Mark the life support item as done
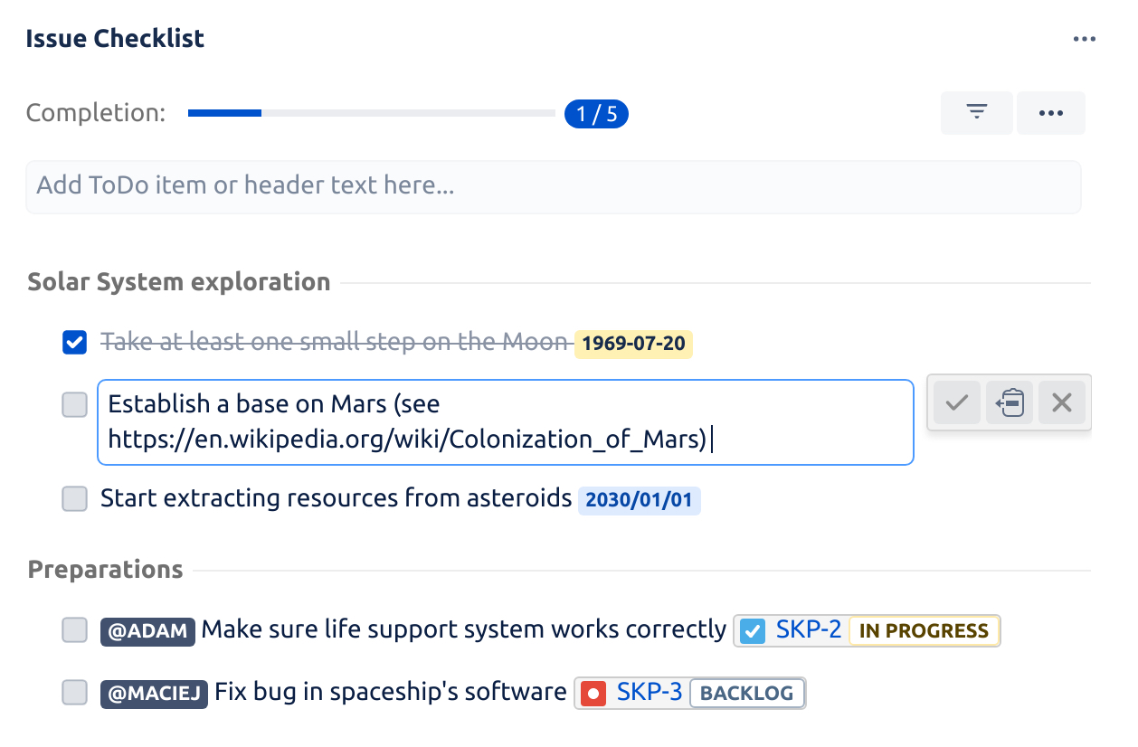The width and height of the screenshot is (1138, 747). click(x=74, y=630)
